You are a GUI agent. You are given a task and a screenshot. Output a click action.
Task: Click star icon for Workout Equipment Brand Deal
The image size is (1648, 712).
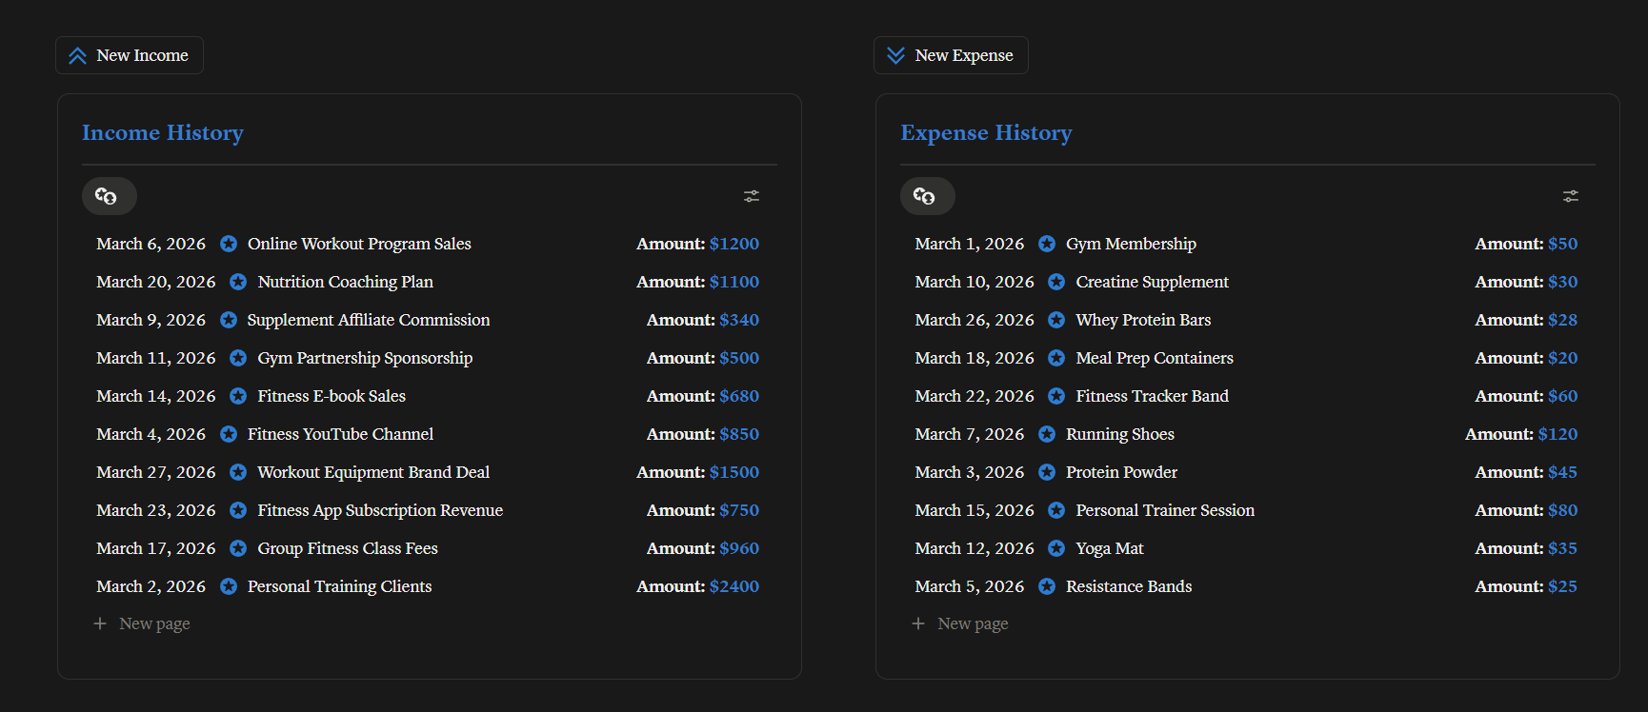click(238, 472)
